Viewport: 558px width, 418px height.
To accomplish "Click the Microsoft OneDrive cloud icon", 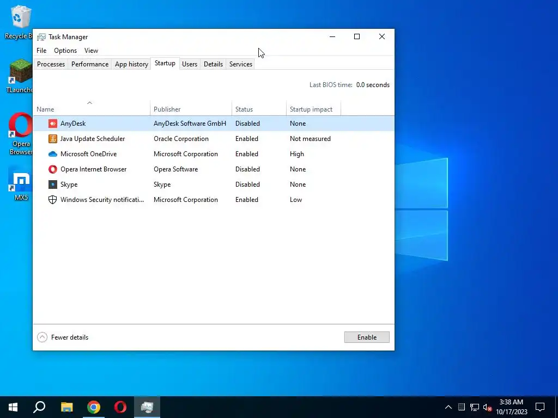I will pyautogui.click(x=53, y=154).
